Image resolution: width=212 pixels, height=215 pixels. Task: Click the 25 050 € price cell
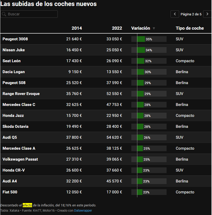114,50
